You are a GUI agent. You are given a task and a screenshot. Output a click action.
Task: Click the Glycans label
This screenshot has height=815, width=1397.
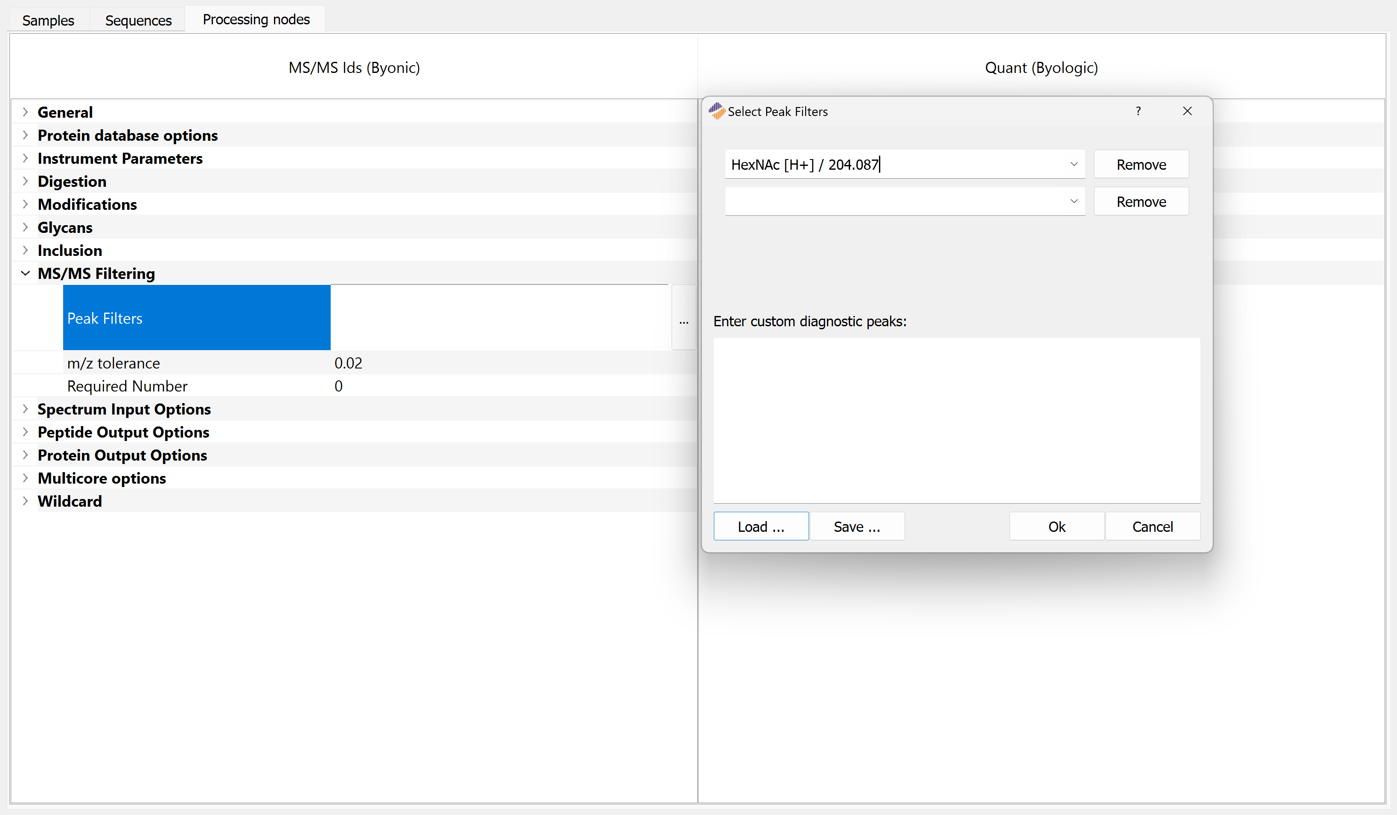point(65,227)
